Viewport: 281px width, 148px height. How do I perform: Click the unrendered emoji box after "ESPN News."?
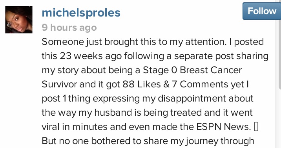coord(256,127)
